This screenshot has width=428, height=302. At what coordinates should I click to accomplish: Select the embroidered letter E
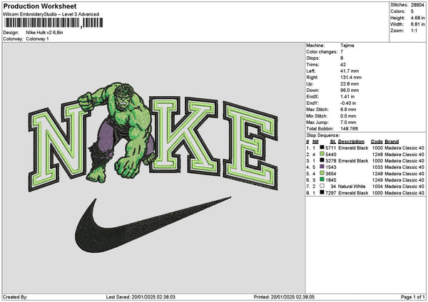250,145
